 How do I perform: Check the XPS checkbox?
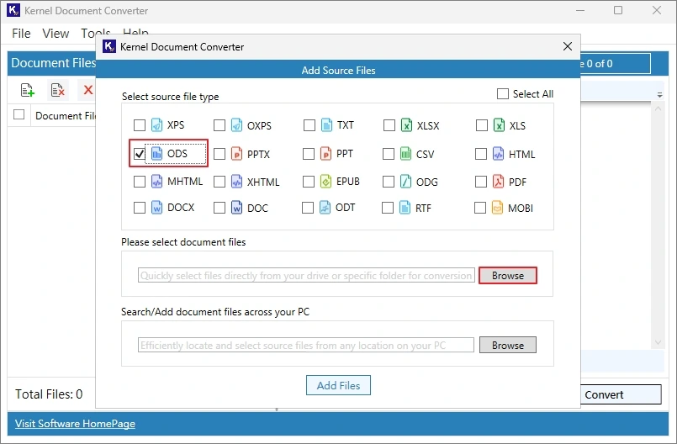pos(140,125)
